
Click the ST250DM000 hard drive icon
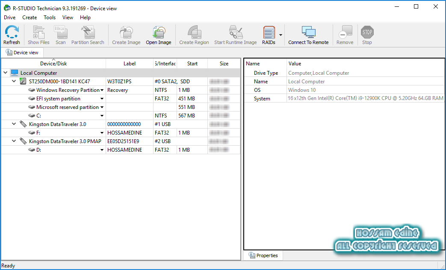23,82
